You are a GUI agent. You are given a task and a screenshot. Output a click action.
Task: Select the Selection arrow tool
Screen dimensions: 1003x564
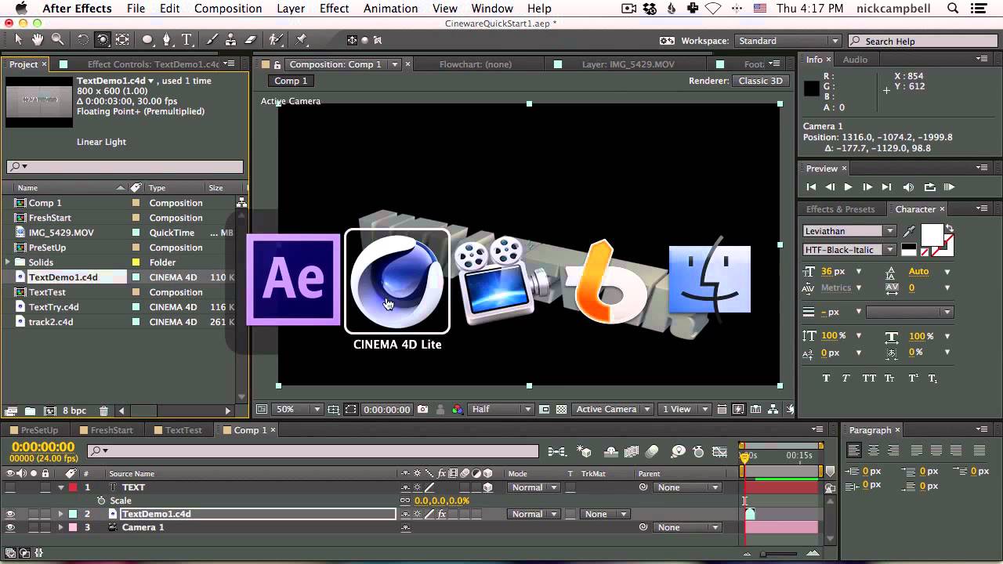coord(20,39)
